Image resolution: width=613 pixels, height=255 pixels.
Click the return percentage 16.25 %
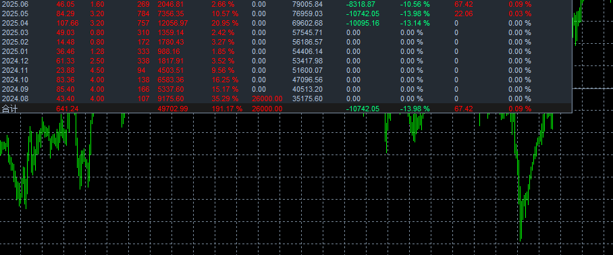[x=225, y=80]
